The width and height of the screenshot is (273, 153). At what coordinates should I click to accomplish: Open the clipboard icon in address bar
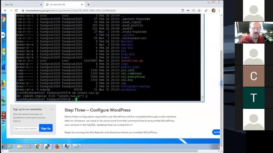[x=183, y=11]
